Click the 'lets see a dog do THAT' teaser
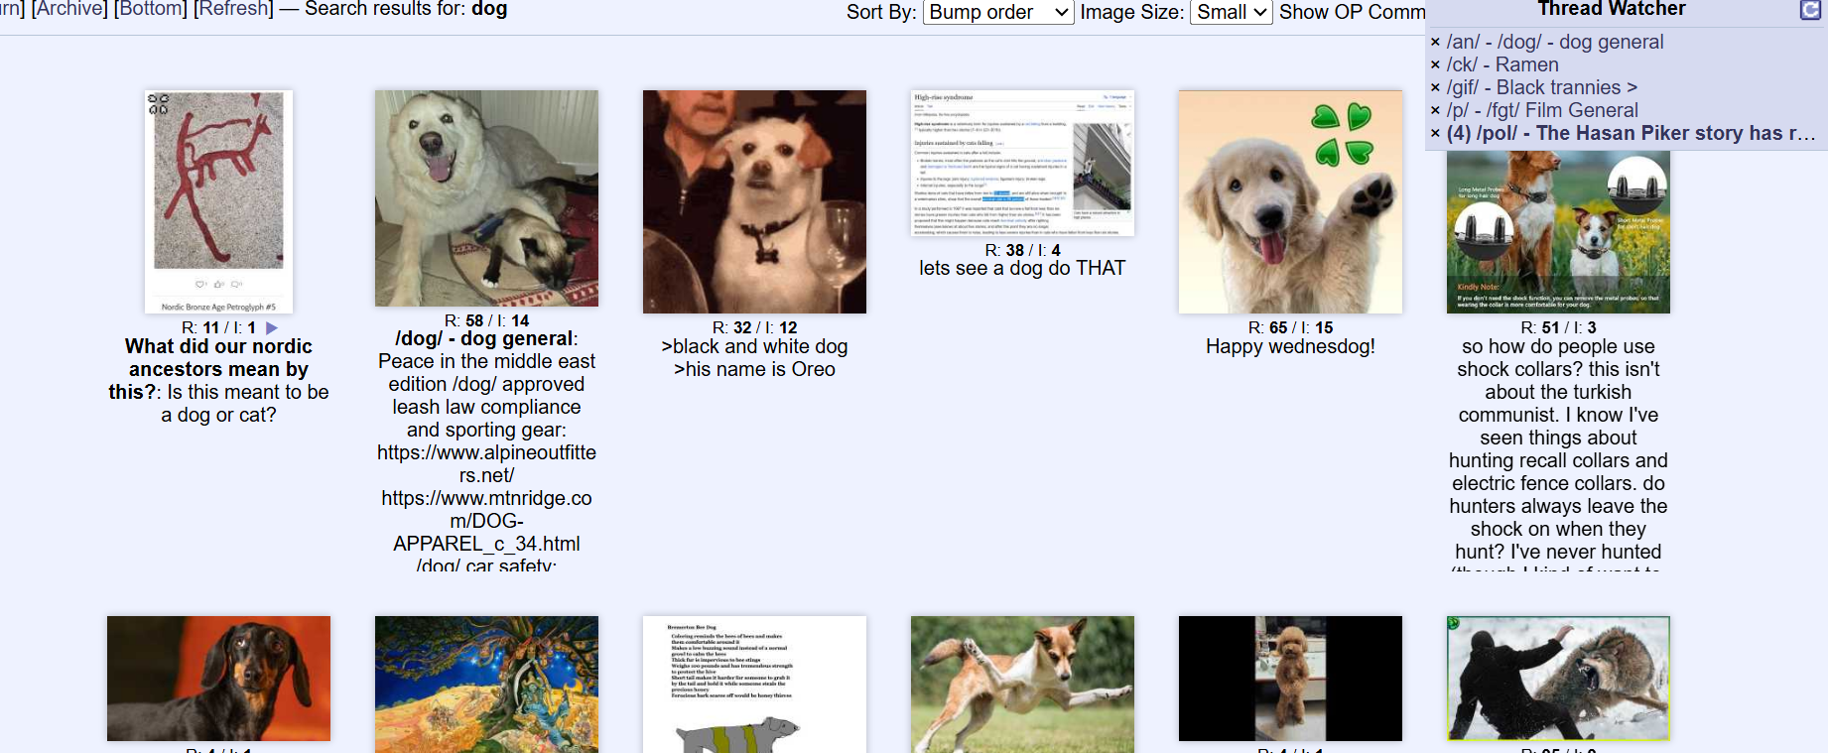 [x=1022, y=268]
